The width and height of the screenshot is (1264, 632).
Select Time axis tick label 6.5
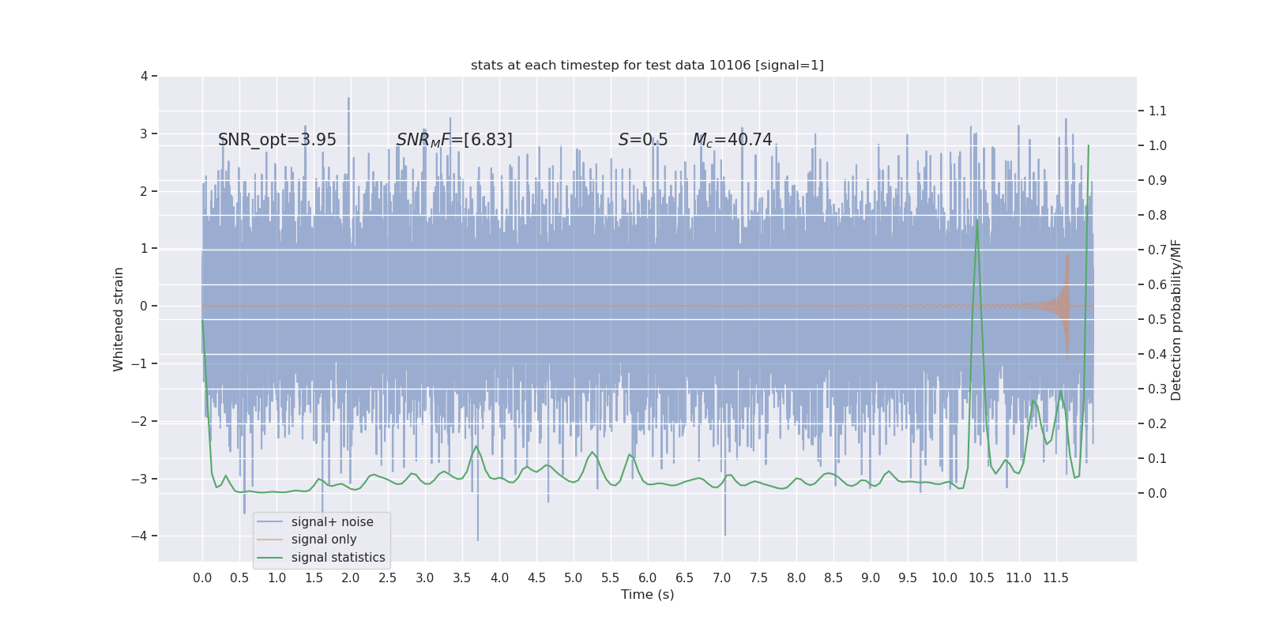[x=685, y=577]
